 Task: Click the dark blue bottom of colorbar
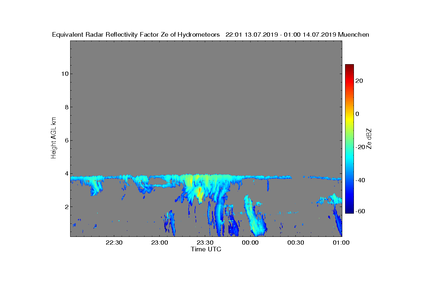349,210
